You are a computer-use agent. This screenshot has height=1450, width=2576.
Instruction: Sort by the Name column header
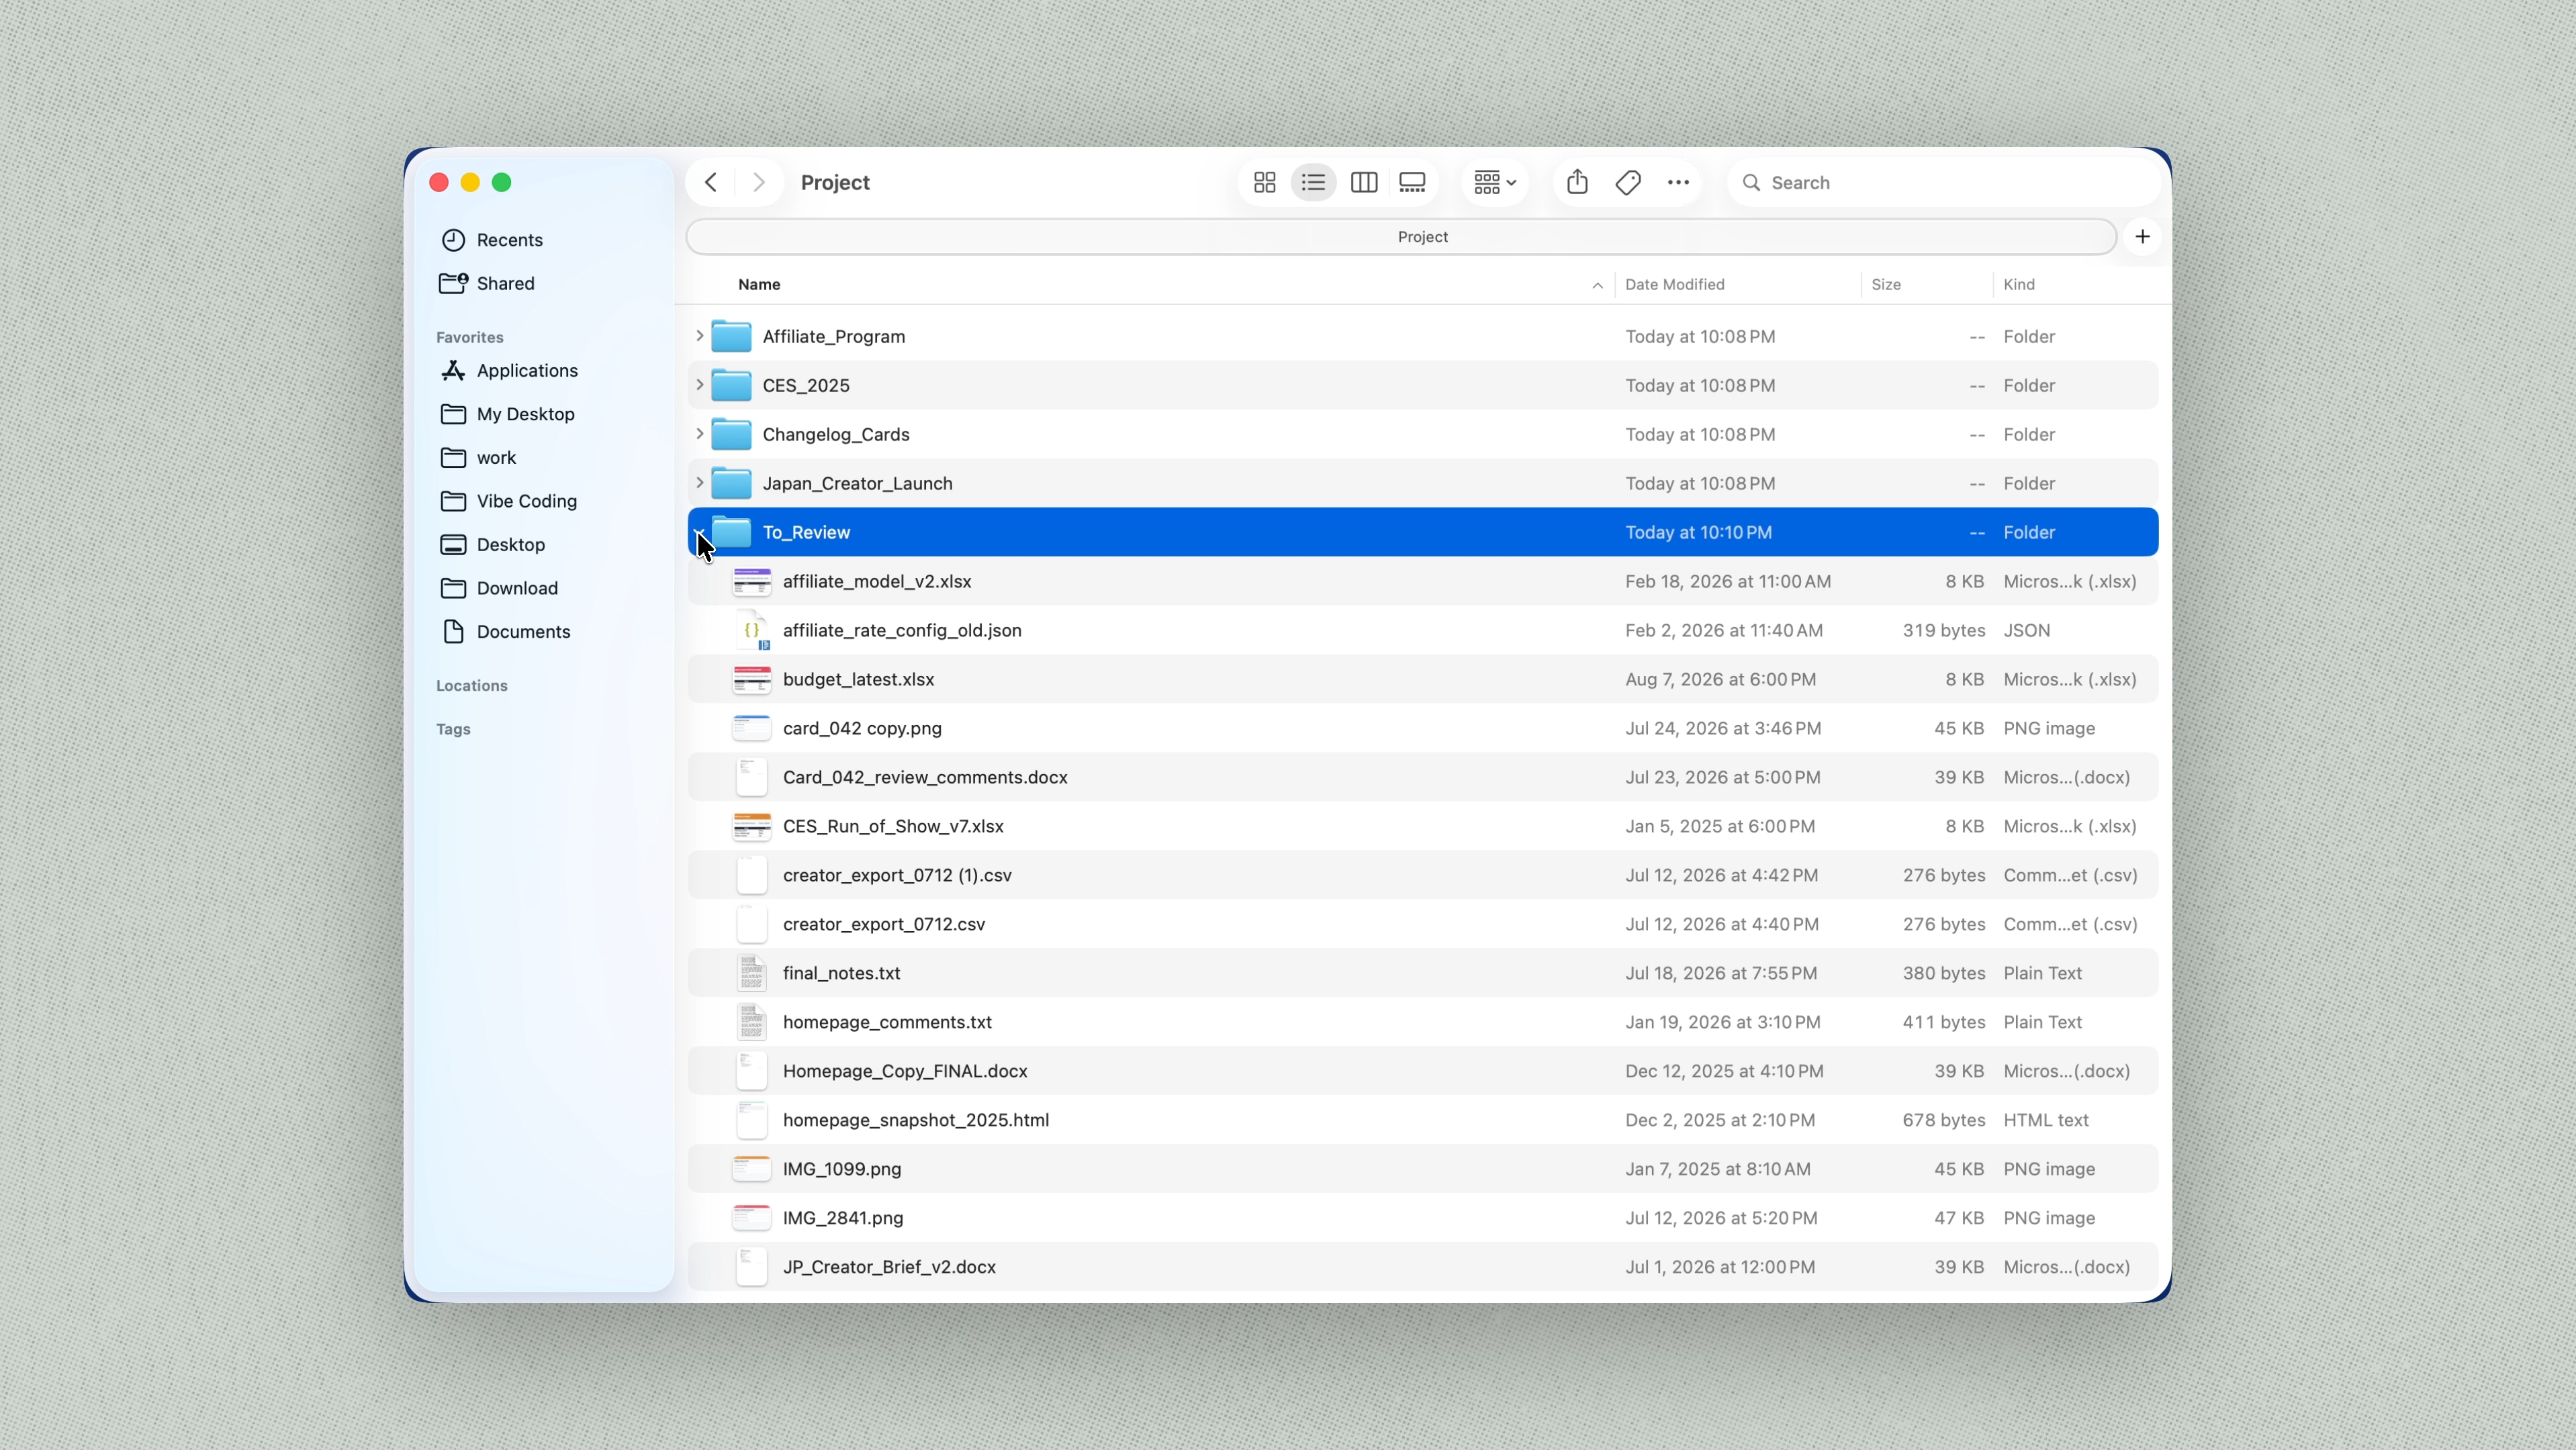759,285
